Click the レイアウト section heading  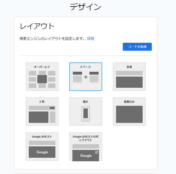[x=37, y=26]
